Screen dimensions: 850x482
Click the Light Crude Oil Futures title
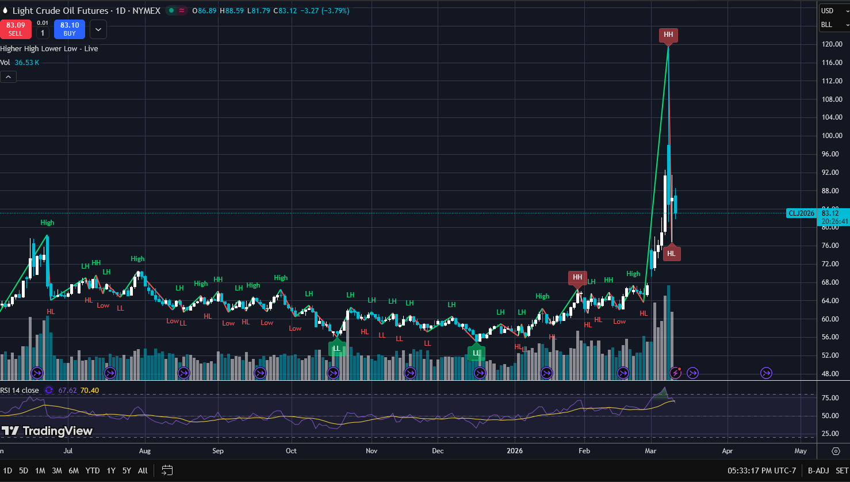[60, 10]
